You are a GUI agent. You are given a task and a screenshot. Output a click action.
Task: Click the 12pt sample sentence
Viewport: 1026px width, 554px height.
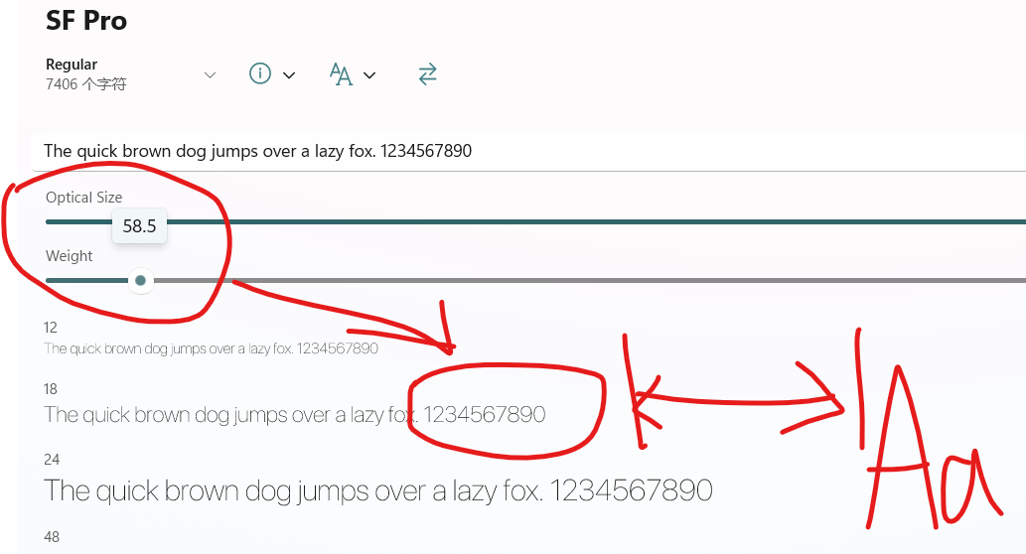click(211, 348)
